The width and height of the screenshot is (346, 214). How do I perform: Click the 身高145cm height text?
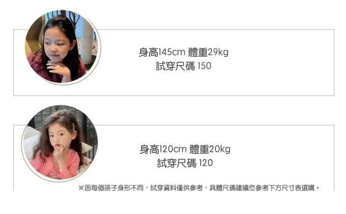162,52
